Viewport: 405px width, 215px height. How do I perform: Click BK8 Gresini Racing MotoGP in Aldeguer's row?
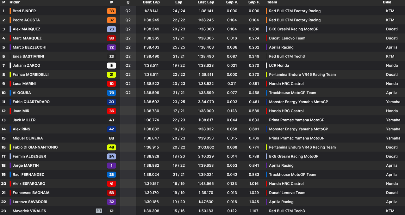coord(294,157)
